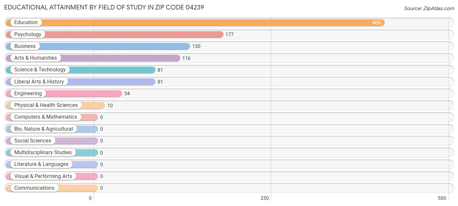Click the 81 value beside Liberal Arts & History
Viewport: 458px width, 206px height.
point(160,82)
